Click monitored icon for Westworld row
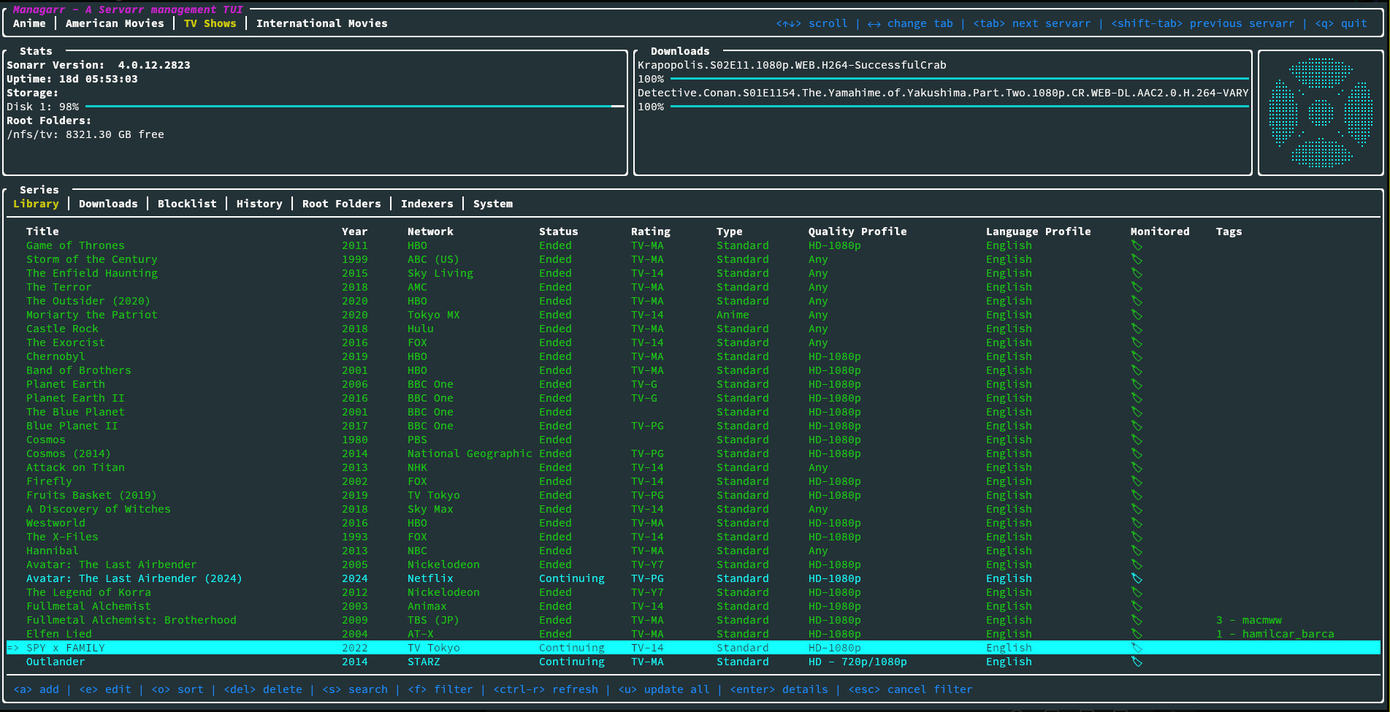The width and height of the screenshot is (1390, 712). pos(1137,523)
